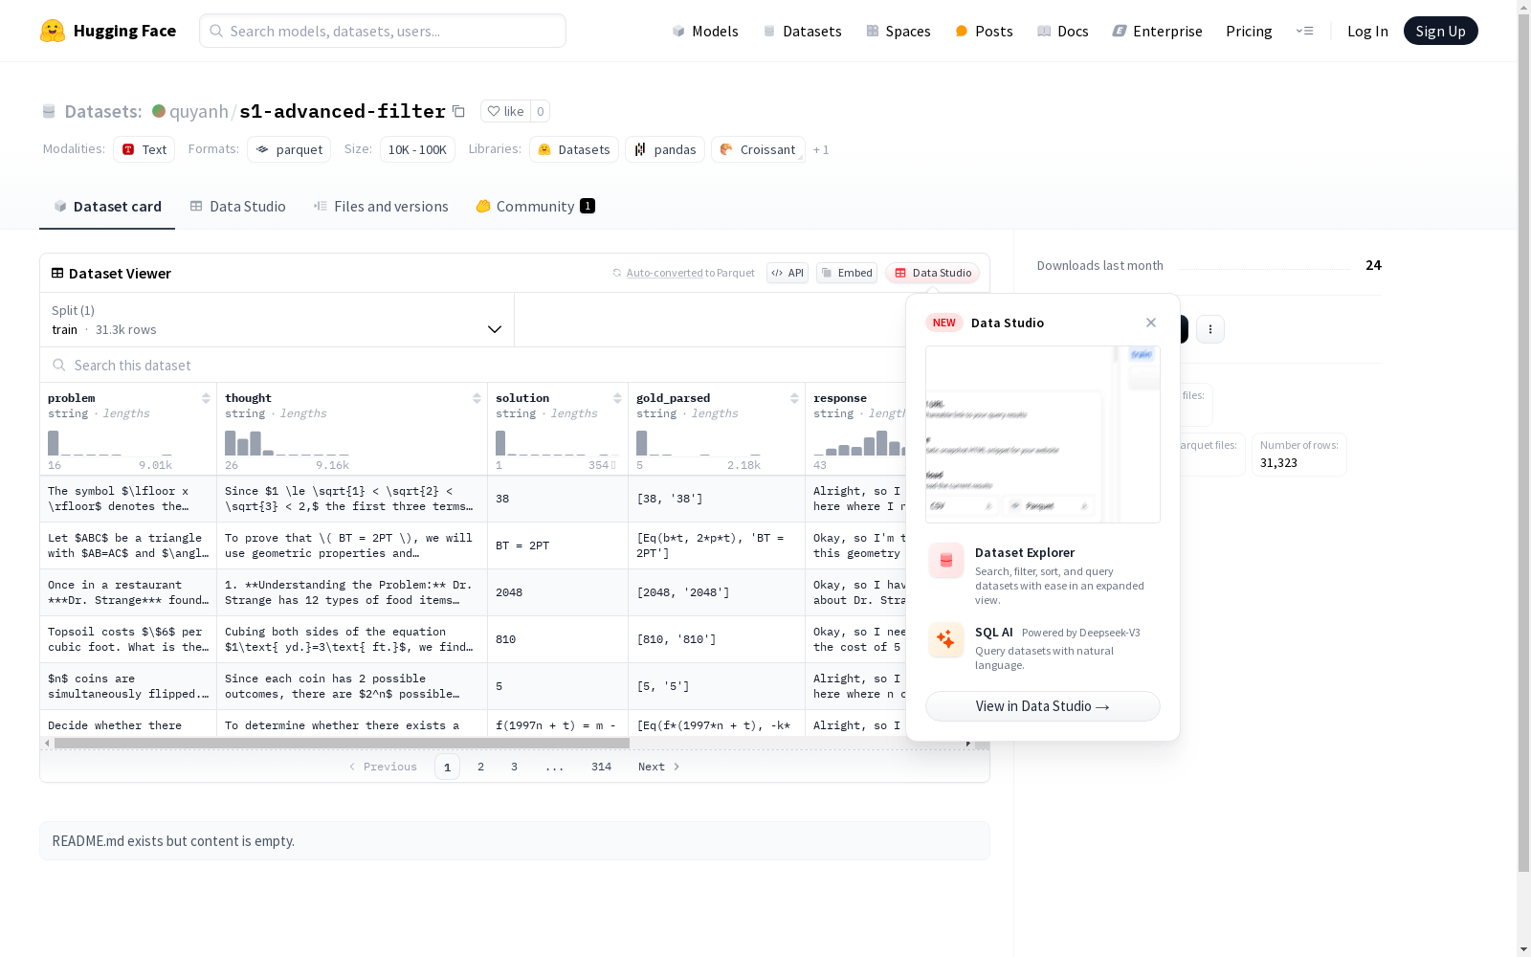Click the Dataset Explorer icon
Viewport: 1531px width, 957px height.
tap(946, 561)
